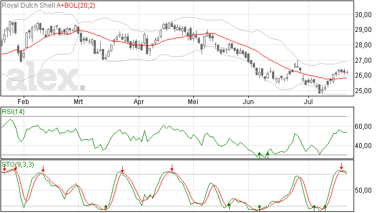Screen dimensions: 380x213
Task: Click the 'Apr' month label
Action: [139, 101]
